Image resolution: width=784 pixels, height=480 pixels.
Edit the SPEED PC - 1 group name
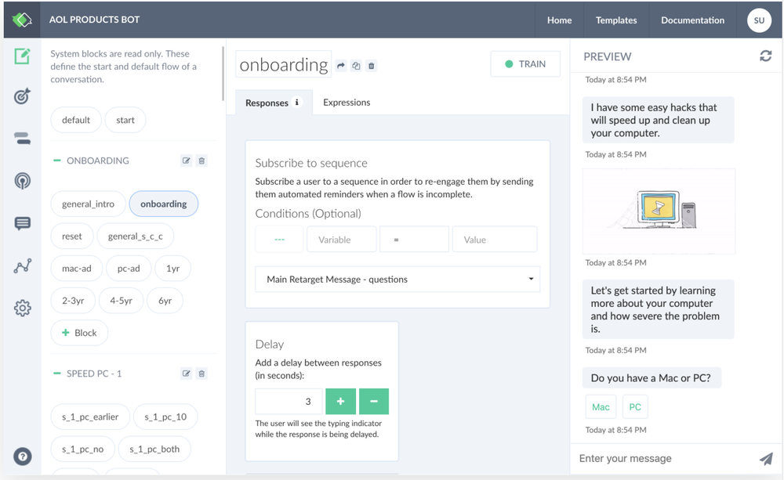click(x=187, y=374)
